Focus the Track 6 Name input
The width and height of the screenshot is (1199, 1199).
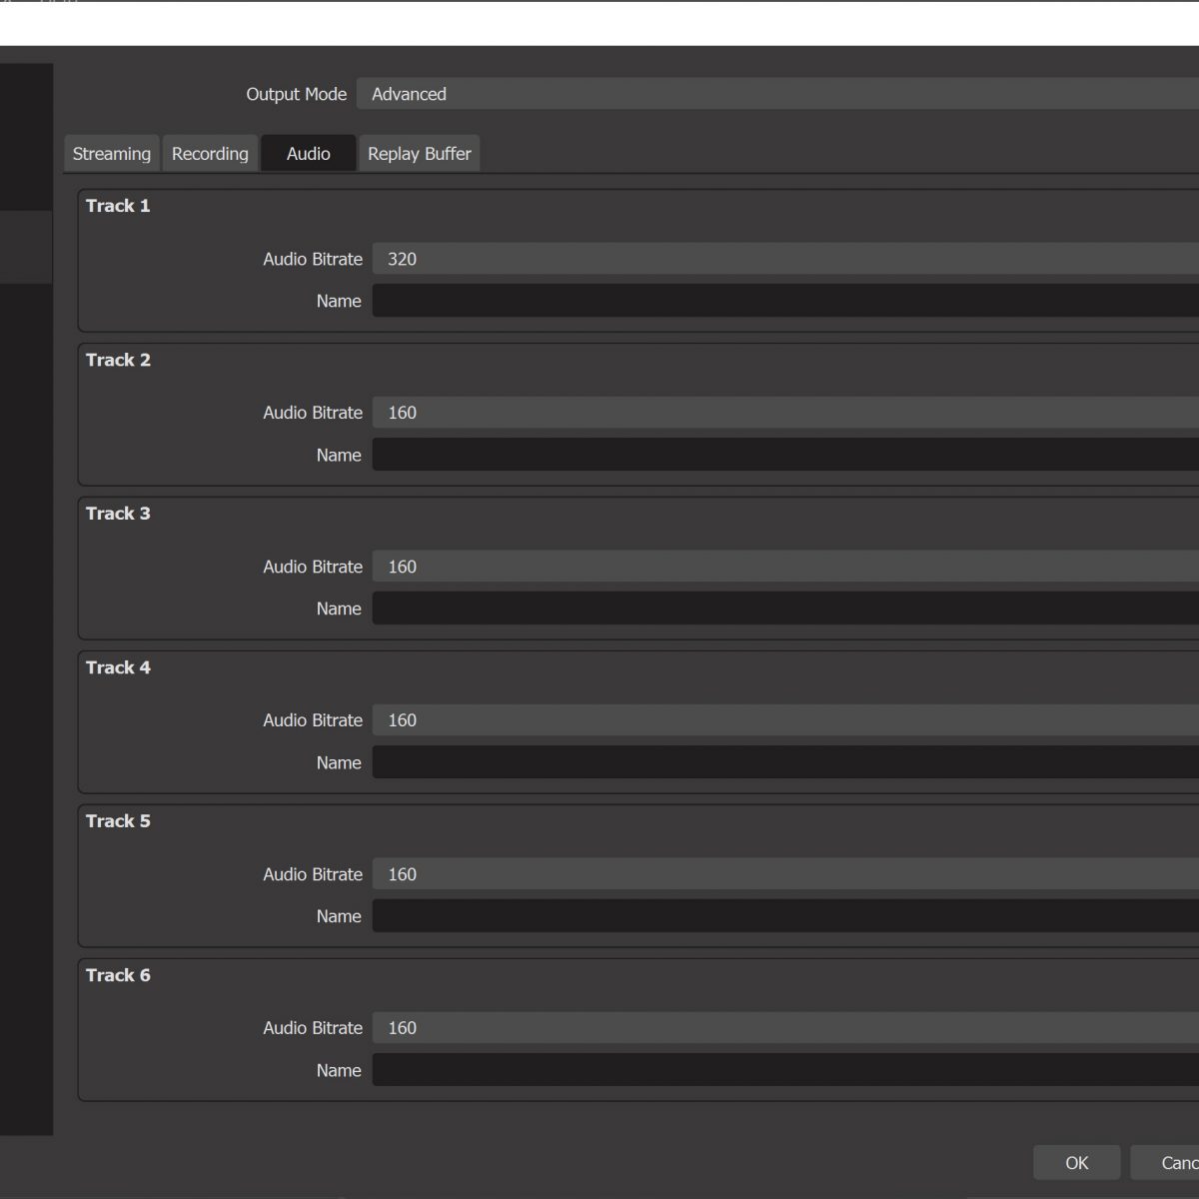(x=784, y=1070)
